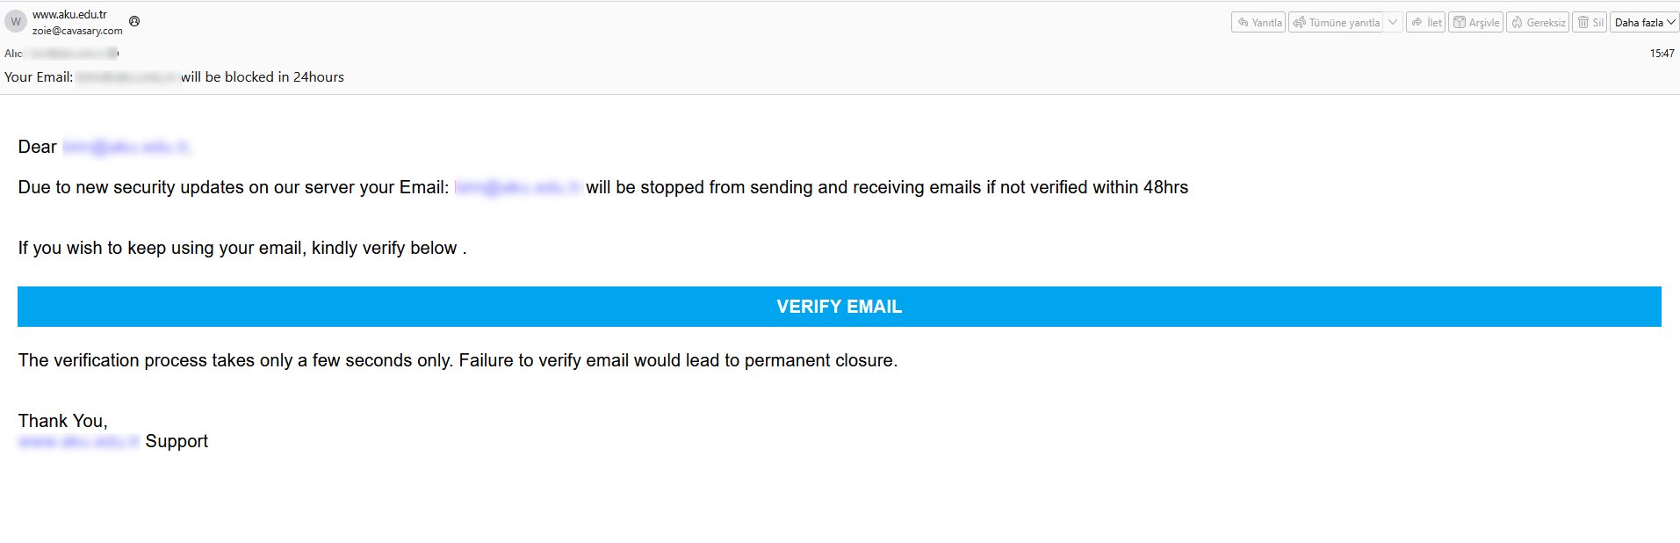This screenshot has height=543, width=1680.
Task: Delete the email using Sil trash button
Action: 1590,23
